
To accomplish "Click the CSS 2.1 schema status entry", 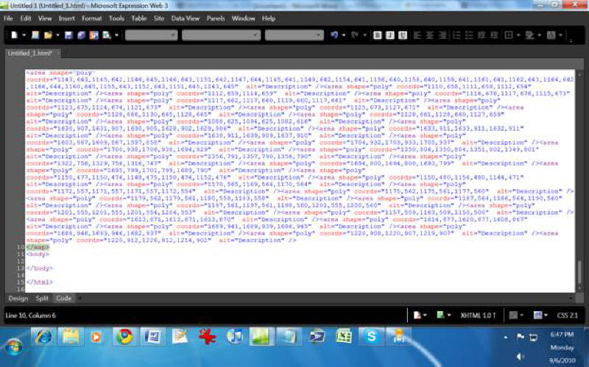I will 567,316.
